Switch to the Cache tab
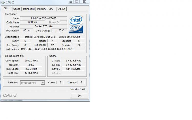The image size is (192, 120). 17,9
